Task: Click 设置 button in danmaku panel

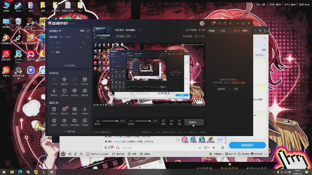Action: 236,89
